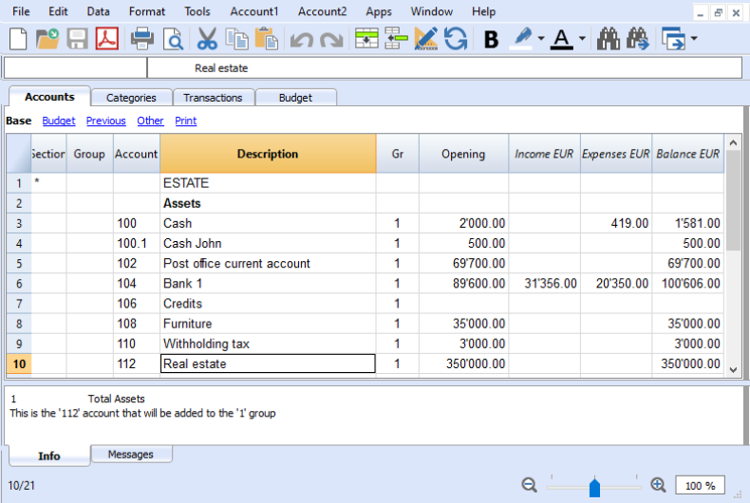
Task: Apply the highlighter marker color
Action: pyautogui.click(x=522, y=39)
